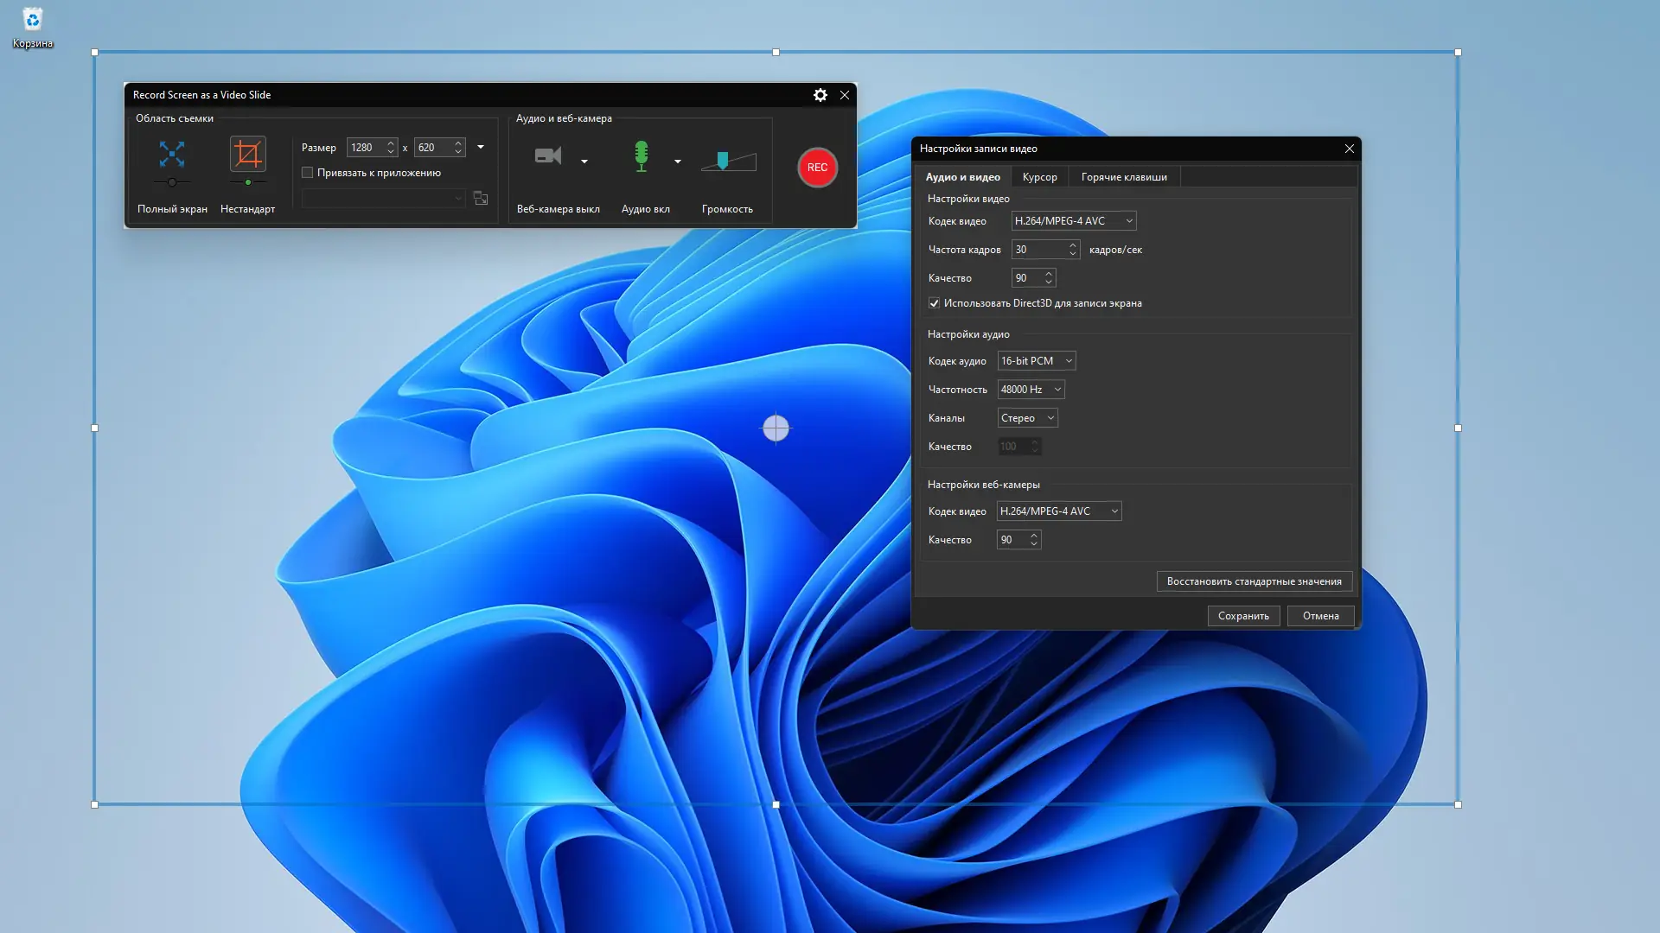Viewport: 1660px width, 933px height.
Task: Enable the bind to application checkbox
Action: [x=307, y=173]
